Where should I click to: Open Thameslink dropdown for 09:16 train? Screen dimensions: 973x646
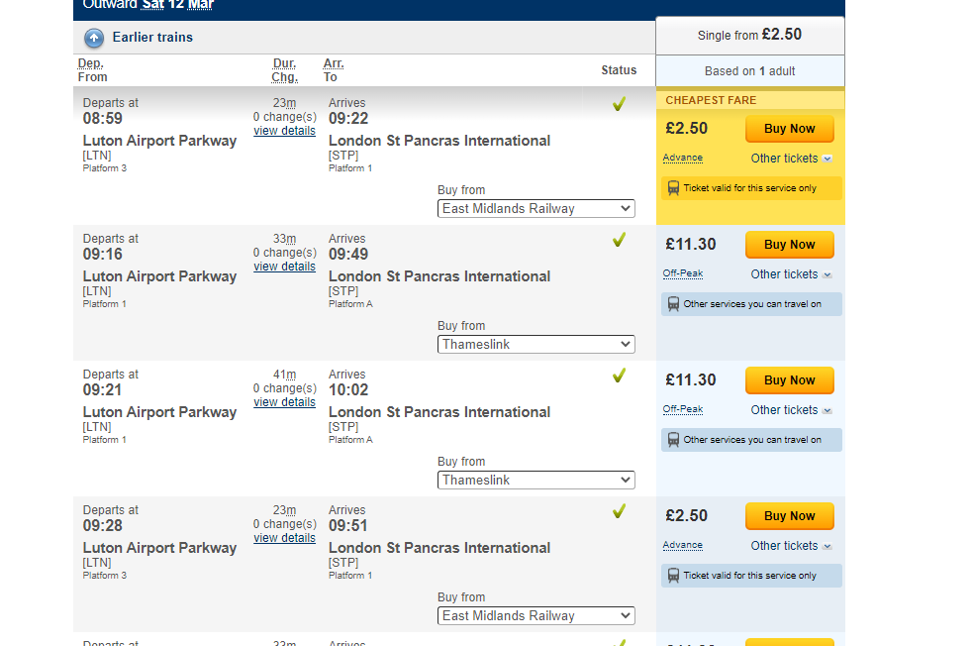coord(536,344)
